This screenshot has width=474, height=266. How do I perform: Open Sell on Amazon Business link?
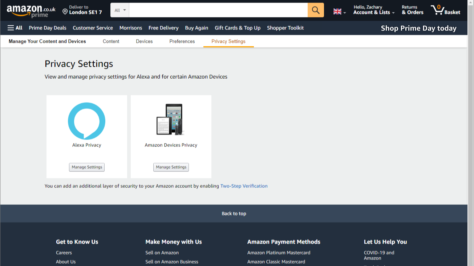tap(172, 262)
